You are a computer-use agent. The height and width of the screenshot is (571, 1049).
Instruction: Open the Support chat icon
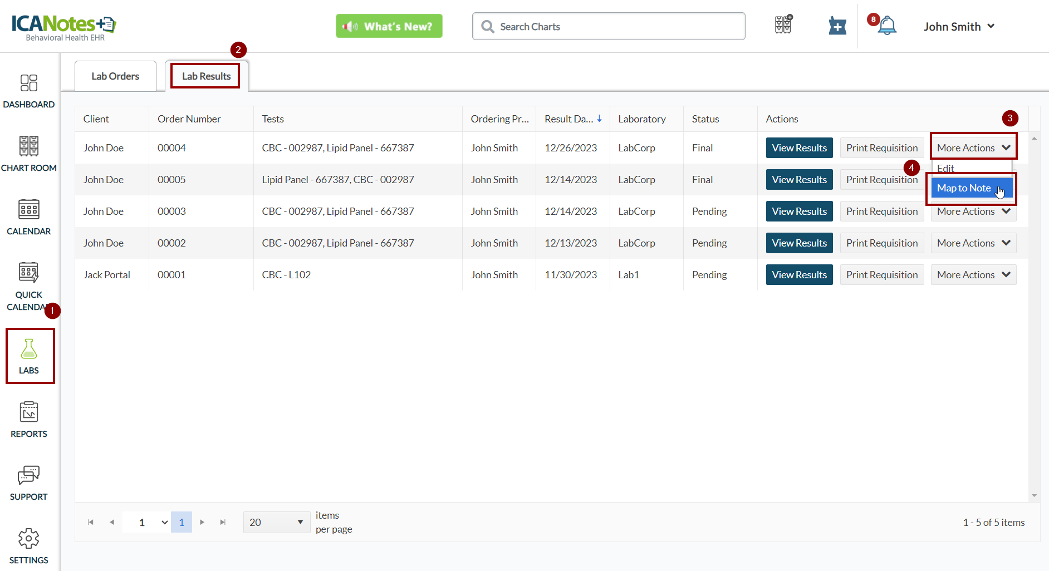click(x=29, y=483)
